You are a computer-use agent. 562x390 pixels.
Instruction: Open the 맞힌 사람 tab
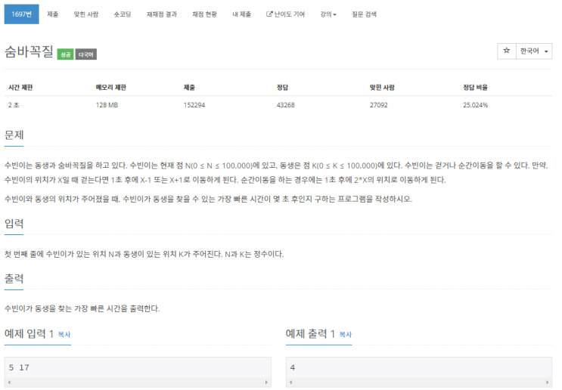86,14
